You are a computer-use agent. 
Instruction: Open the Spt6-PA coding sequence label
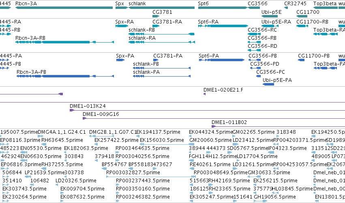click(x=209, y=56)
